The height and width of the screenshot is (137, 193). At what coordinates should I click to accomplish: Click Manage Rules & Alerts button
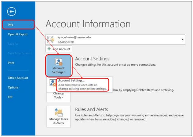[59, 116]
